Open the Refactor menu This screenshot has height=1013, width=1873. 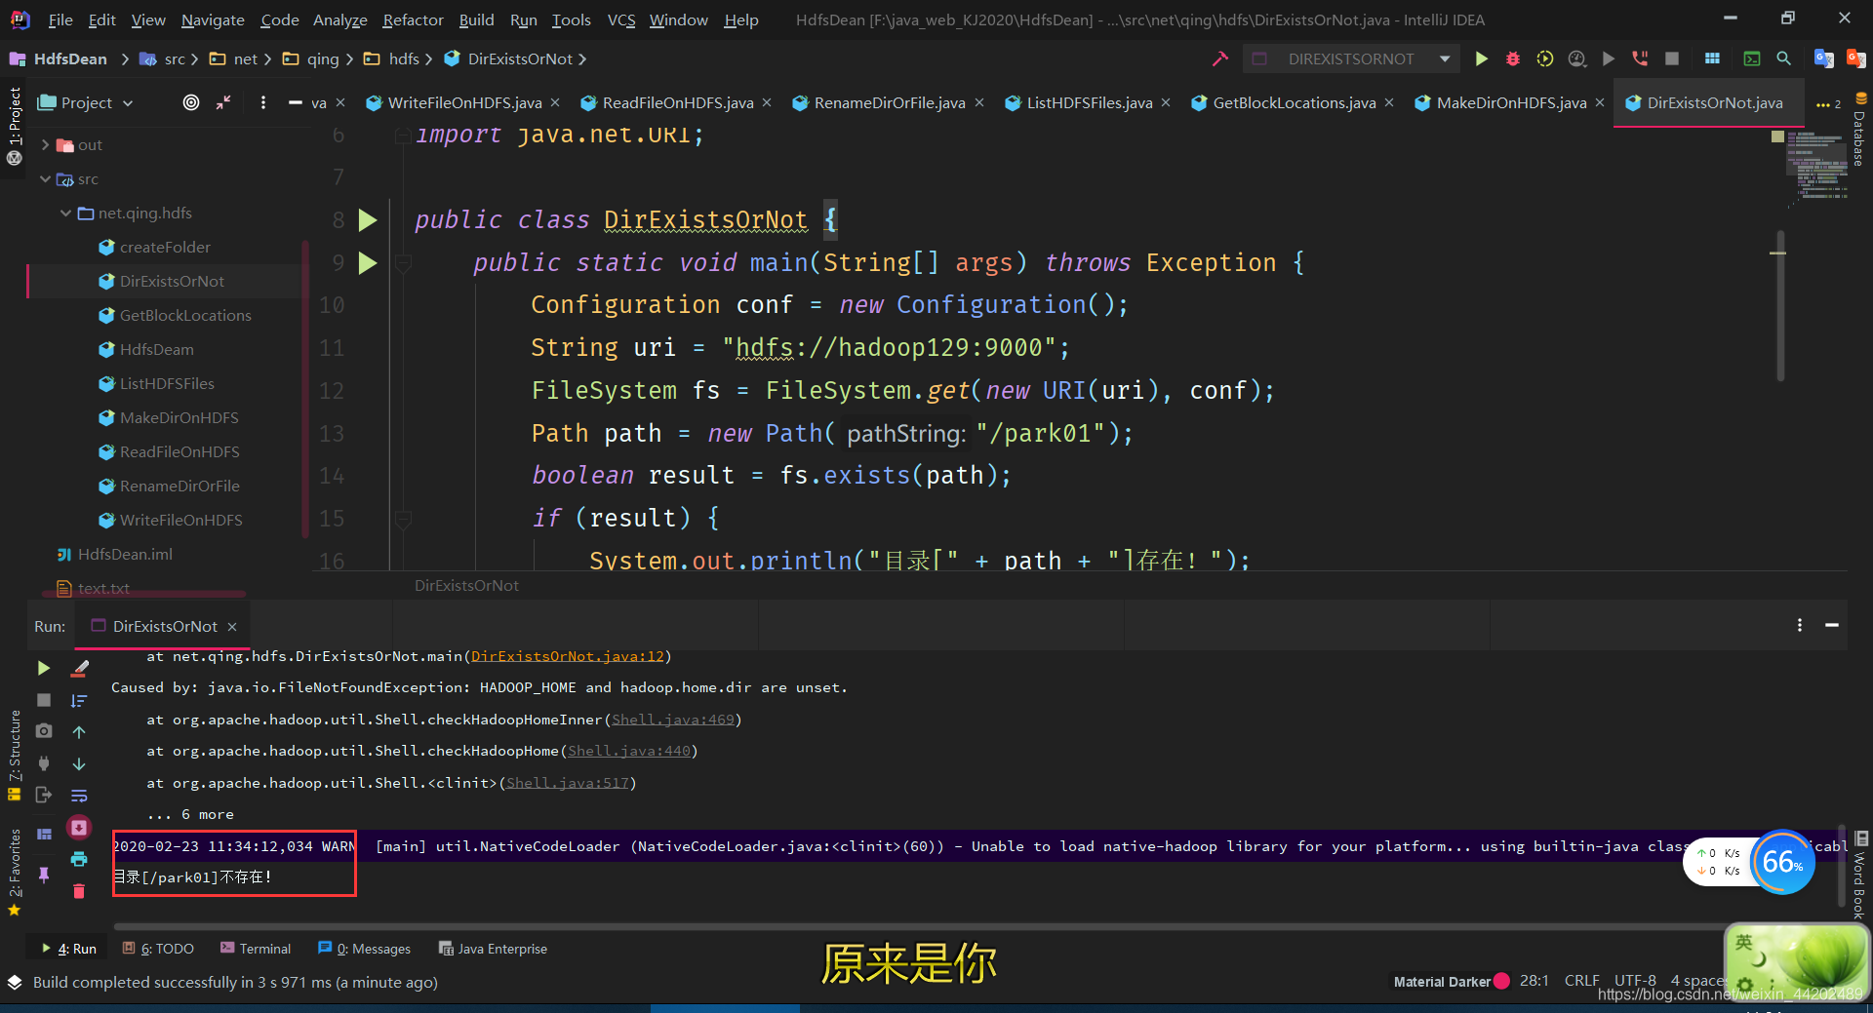(x=413, y=19)
